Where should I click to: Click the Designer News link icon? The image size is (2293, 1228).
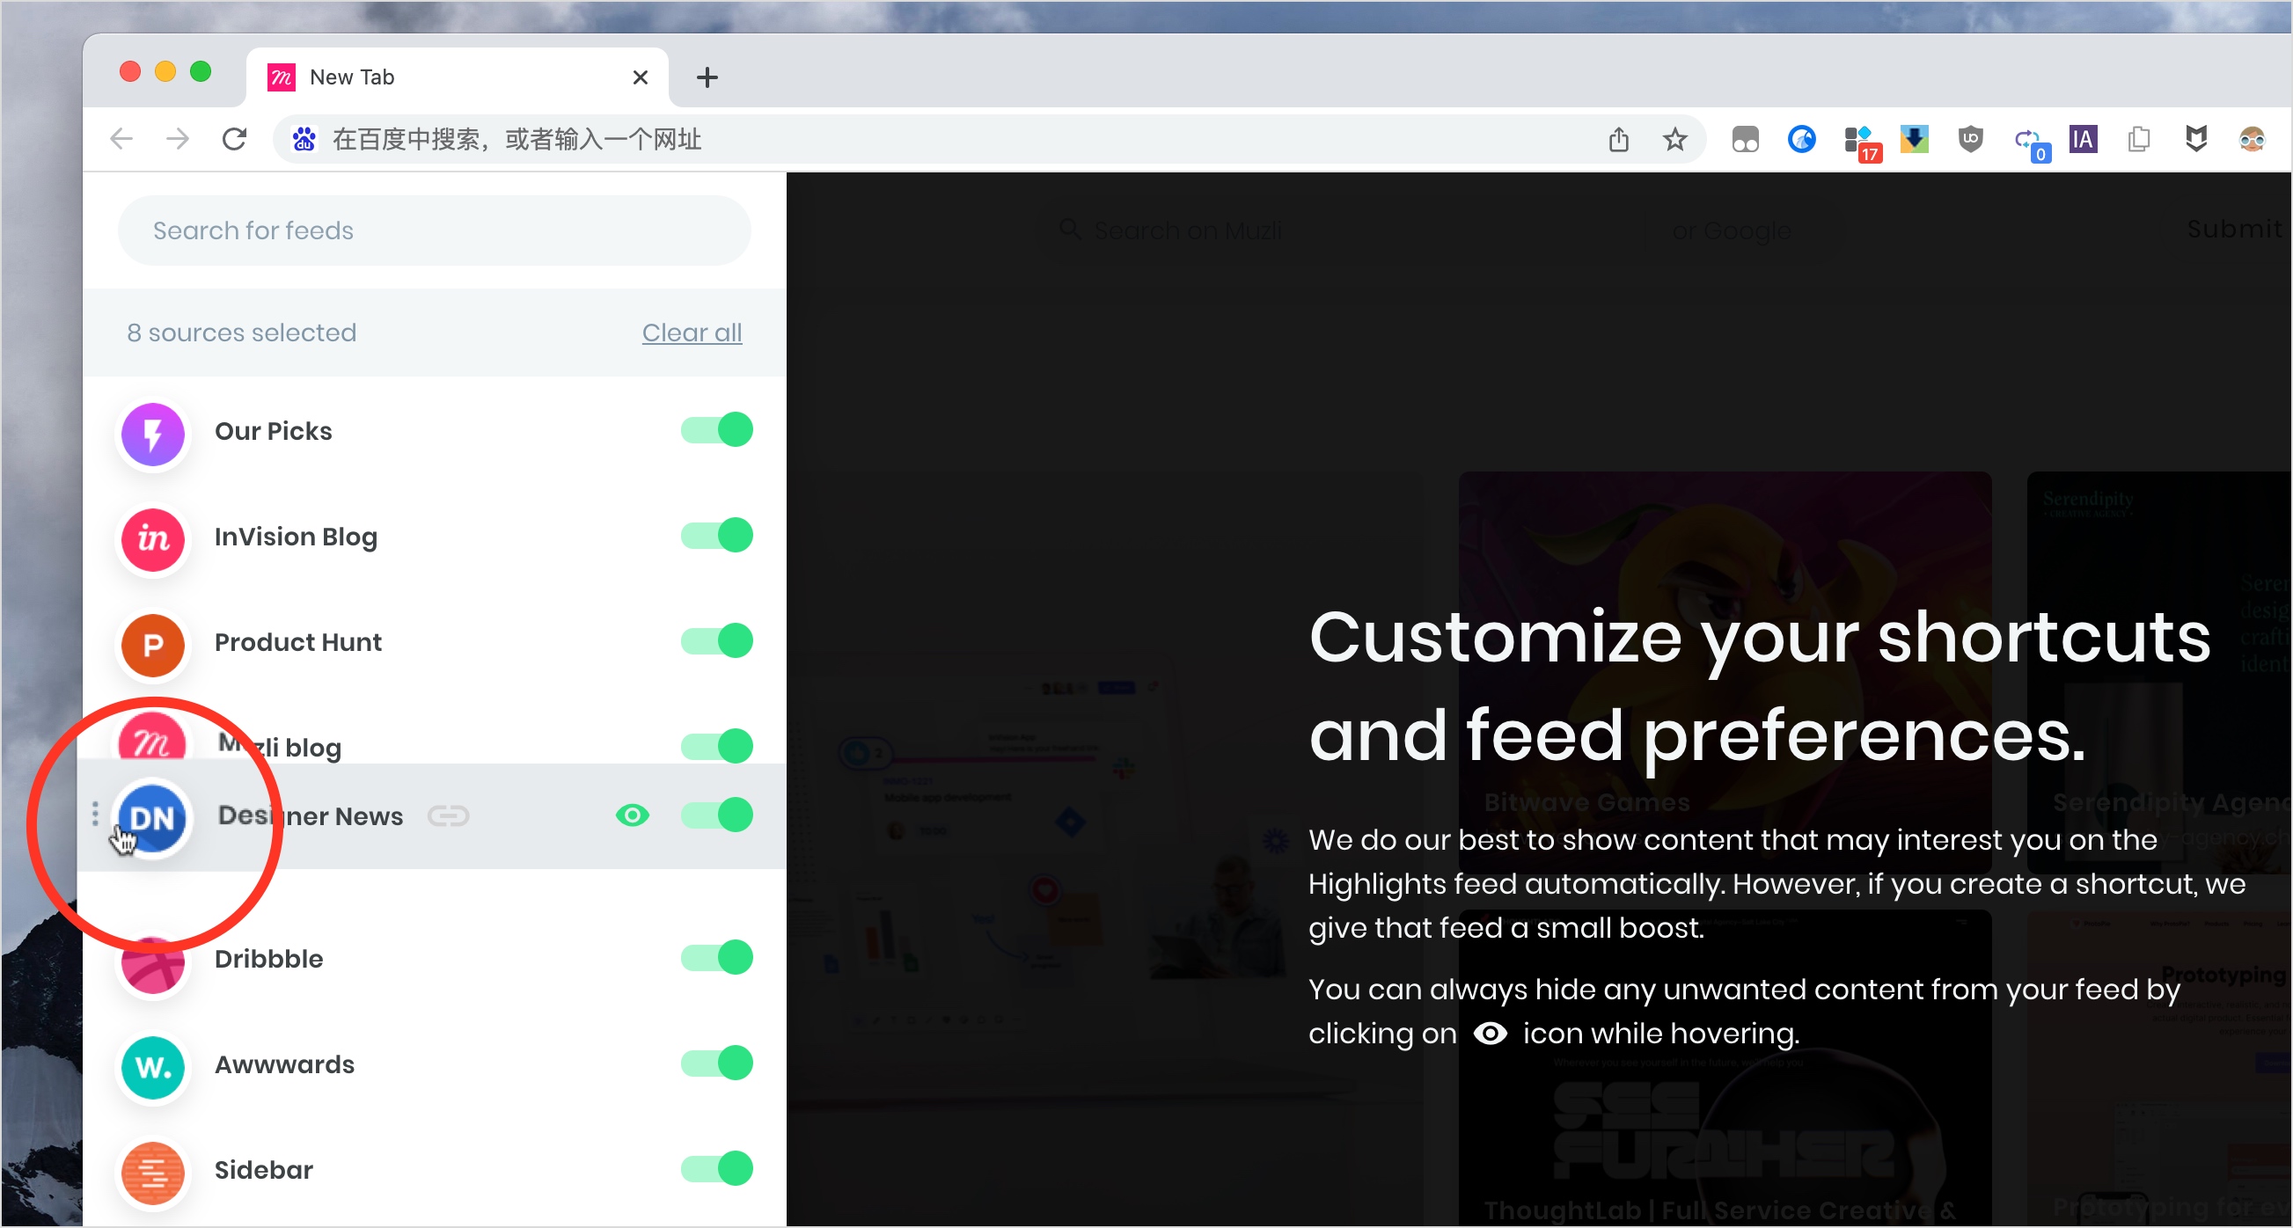tap(448, 816)
